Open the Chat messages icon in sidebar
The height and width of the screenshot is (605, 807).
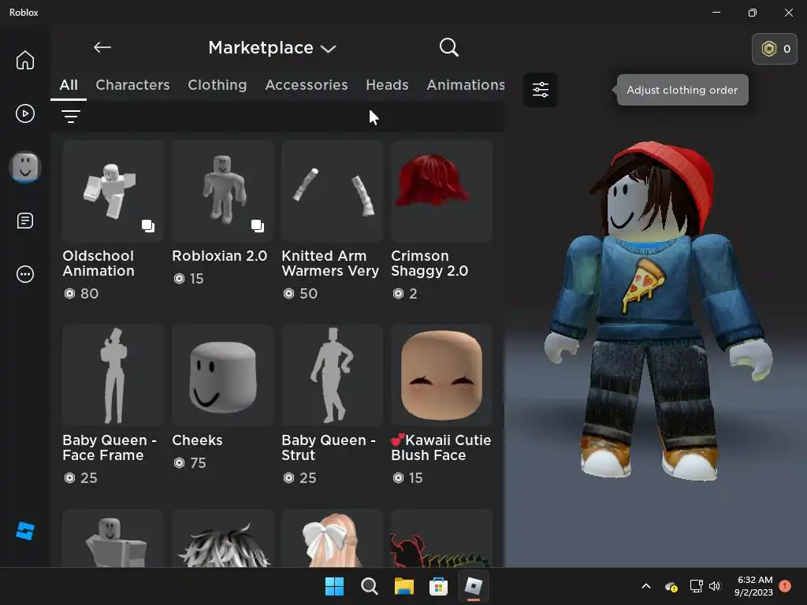click(x=24, y=221)
